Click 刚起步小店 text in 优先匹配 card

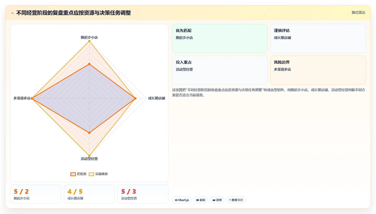[184, 38]
